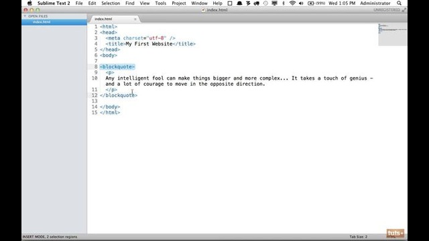Collapse the OPEN FILES section triangle
429x241 pixels.
pyautogui.click(x=25, y=16)
